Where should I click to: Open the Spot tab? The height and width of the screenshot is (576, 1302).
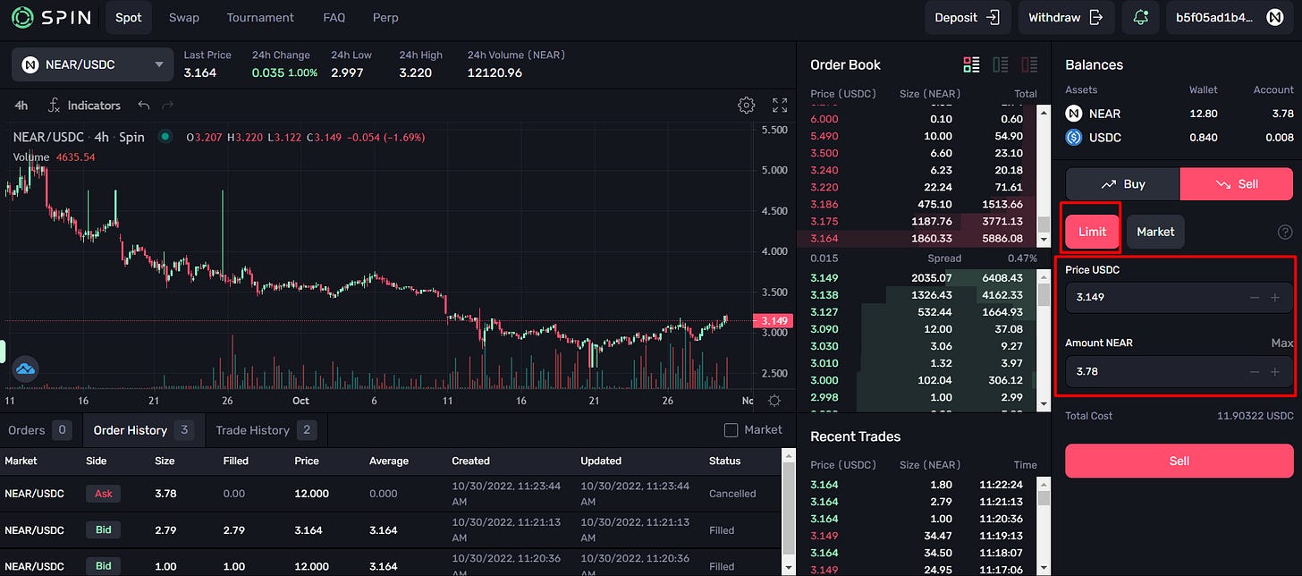128,17
